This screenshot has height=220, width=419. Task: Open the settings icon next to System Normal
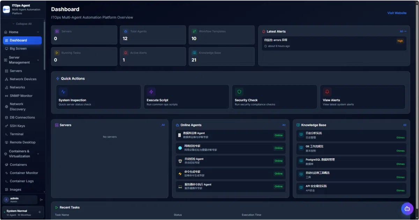(x=39, y=212)
